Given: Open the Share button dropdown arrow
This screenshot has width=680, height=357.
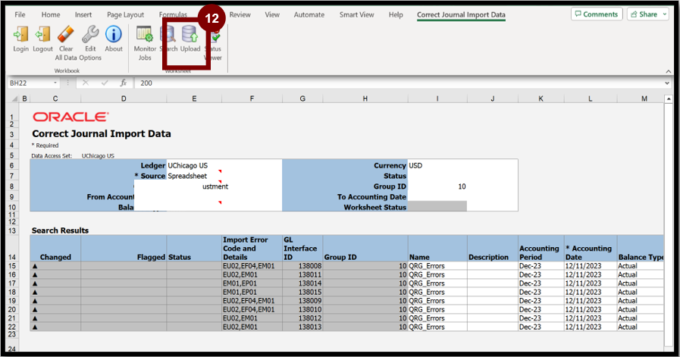Looking at the screenshot, I should point(664,14).
